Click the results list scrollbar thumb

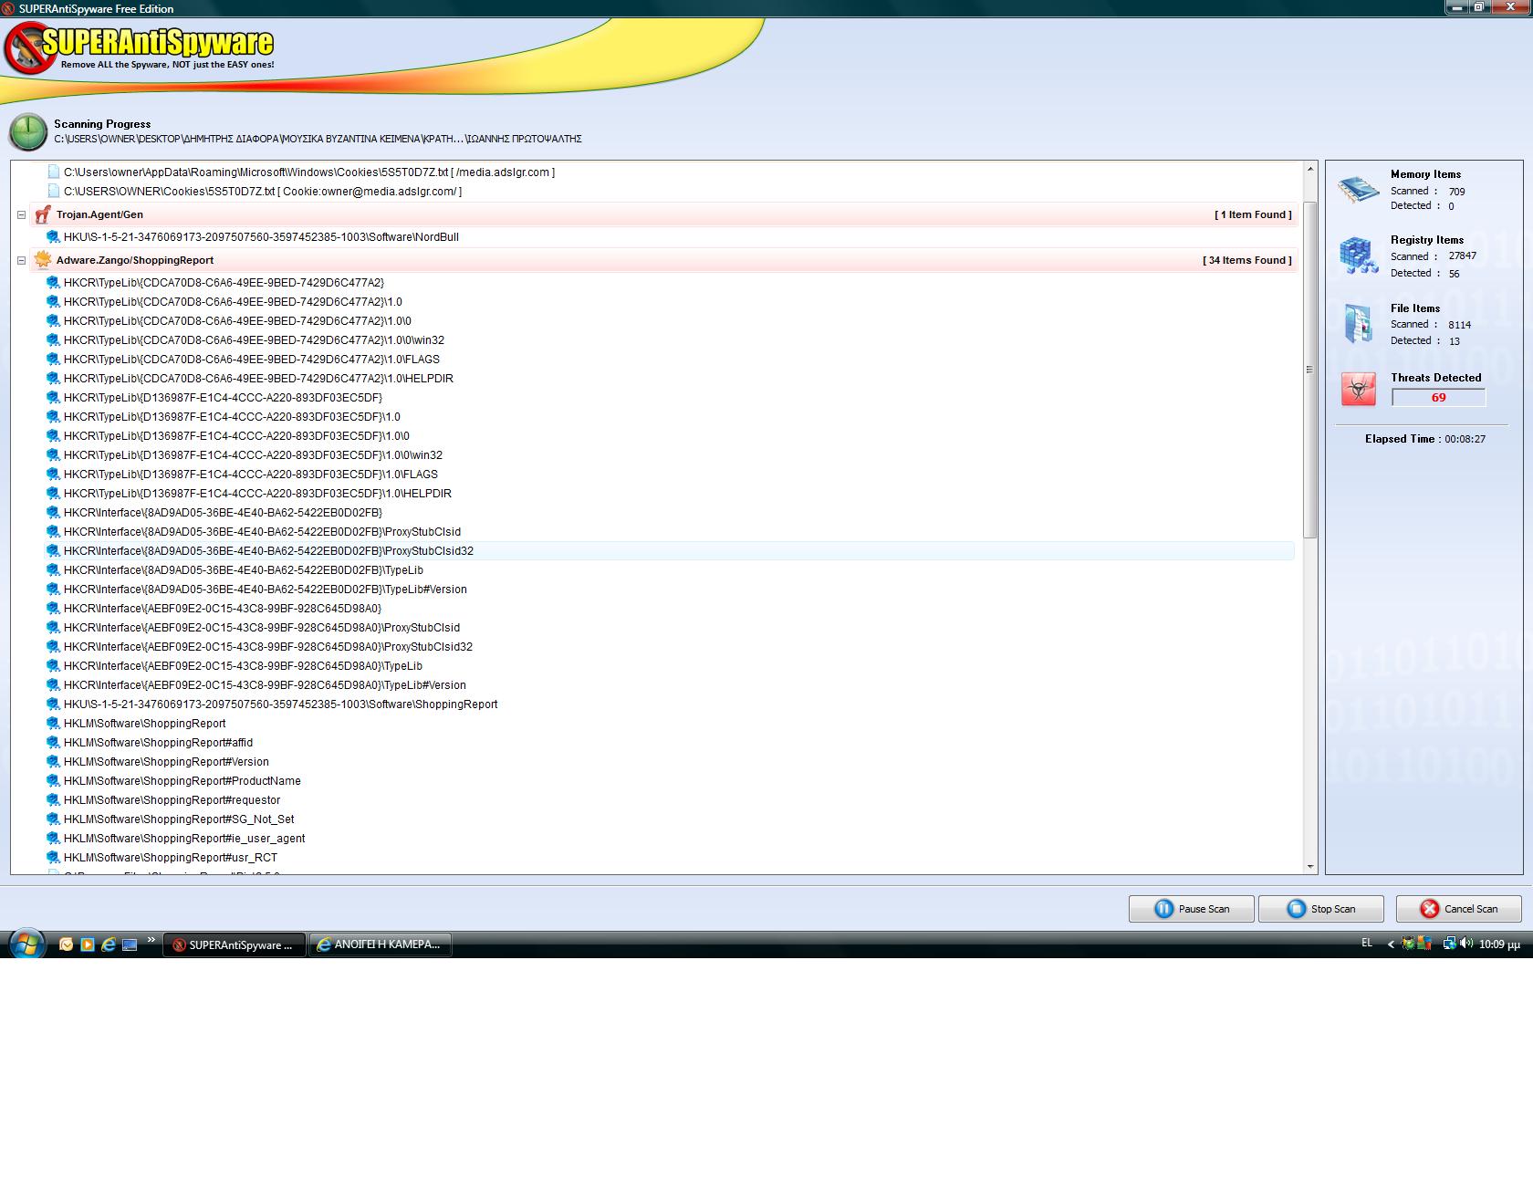pyautogui.click(x=1310, y=370)
